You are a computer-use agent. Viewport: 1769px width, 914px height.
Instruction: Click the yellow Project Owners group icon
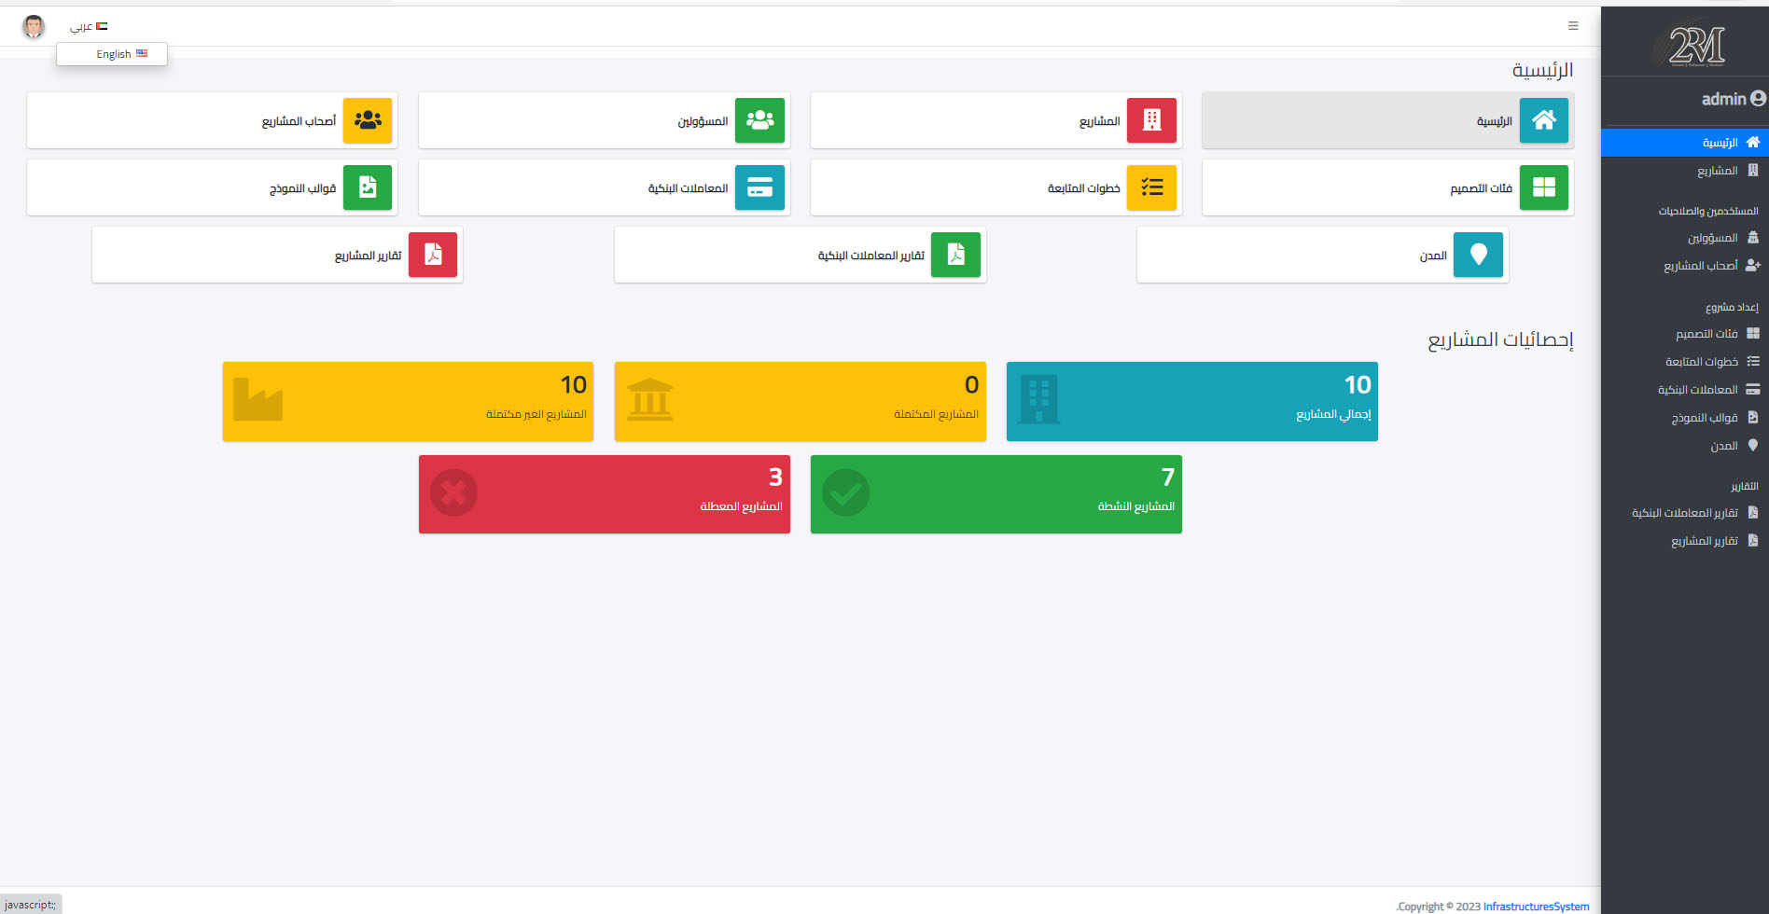coord(368,120)
